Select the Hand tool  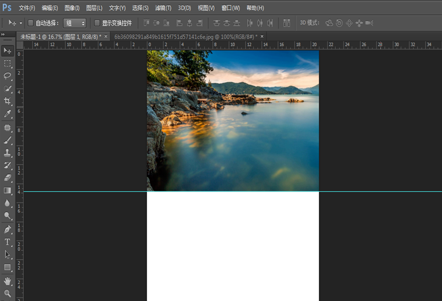(x=8, y=281)
